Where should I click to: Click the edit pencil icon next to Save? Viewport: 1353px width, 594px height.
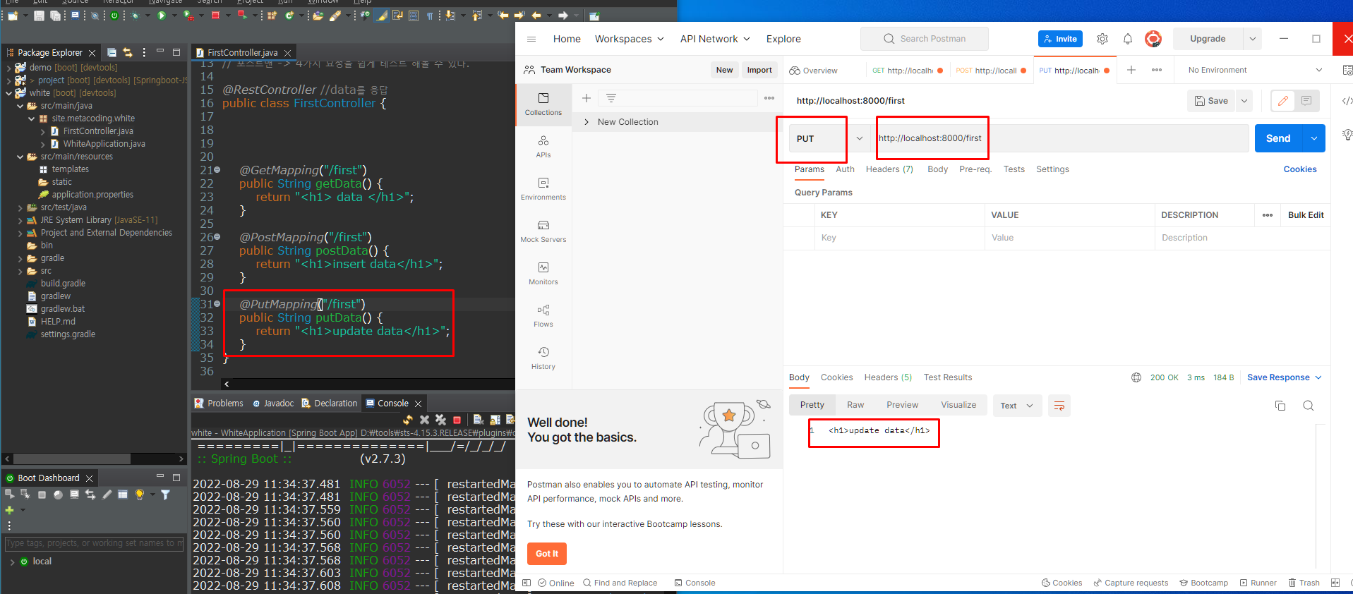click(1283, 101)
